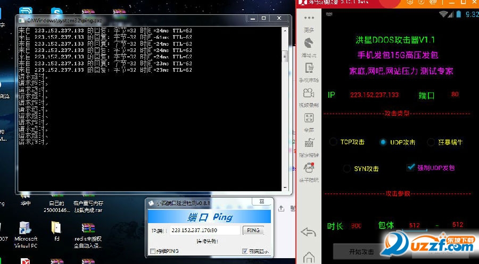This screenshot has width=479, height=264.
Task: Enable the 持续PING checkbox
Action: click(153, 251)
